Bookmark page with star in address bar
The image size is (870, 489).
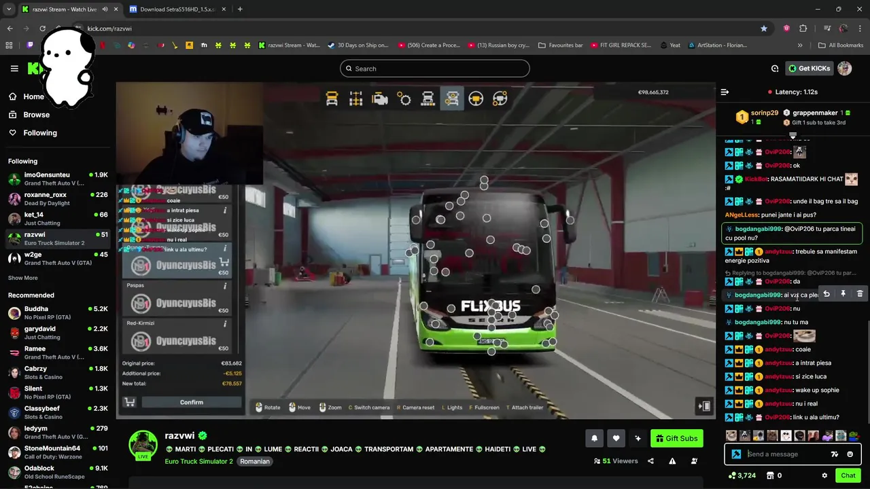coord(764,29)
